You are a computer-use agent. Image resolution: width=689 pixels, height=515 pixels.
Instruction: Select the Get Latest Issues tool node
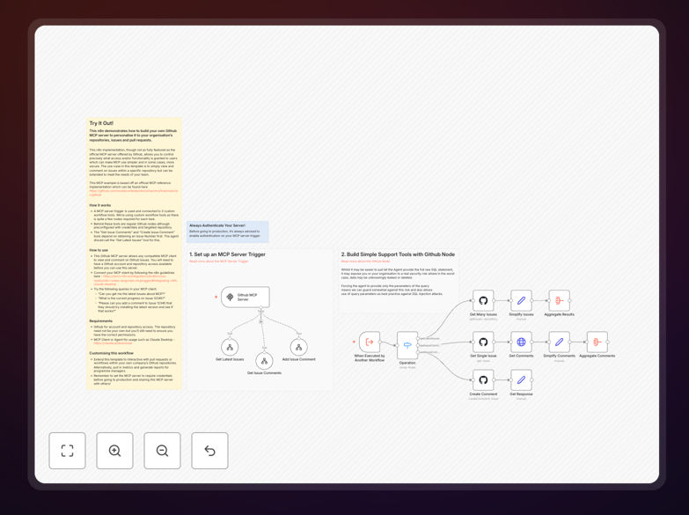230,348
